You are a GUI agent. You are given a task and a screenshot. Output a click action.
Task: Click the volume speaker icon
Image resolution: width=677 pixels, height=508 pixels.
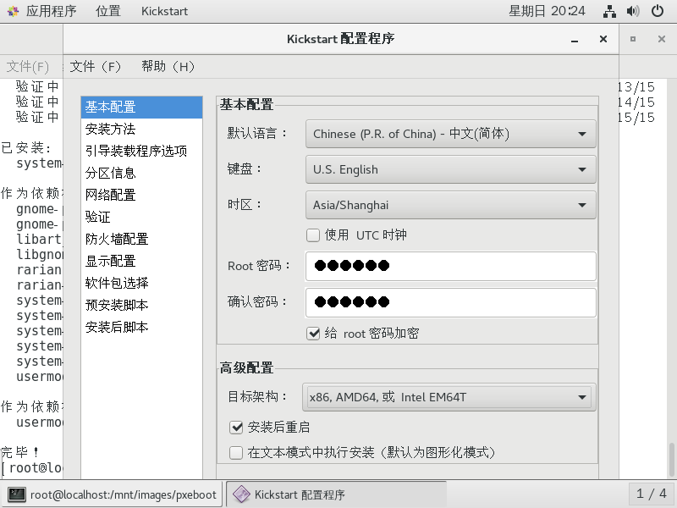pos(633,11)
